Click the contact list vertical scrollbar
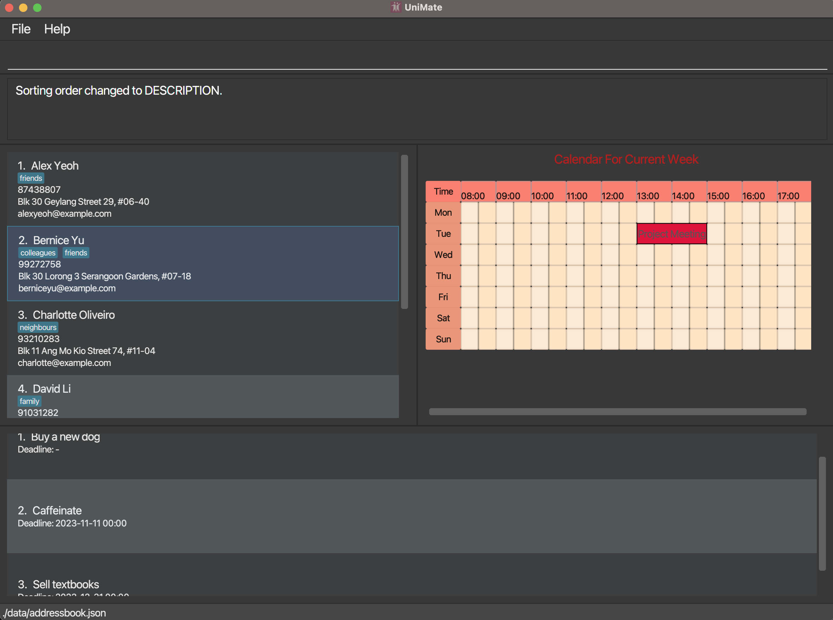Image resolution: width=833 pixels, height=620 pixels. click(x=405, y=232)
